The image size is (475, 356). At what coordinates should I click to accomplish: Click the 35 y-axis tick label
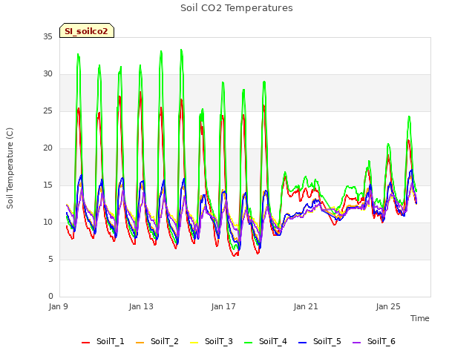click(x=47, y=37)
